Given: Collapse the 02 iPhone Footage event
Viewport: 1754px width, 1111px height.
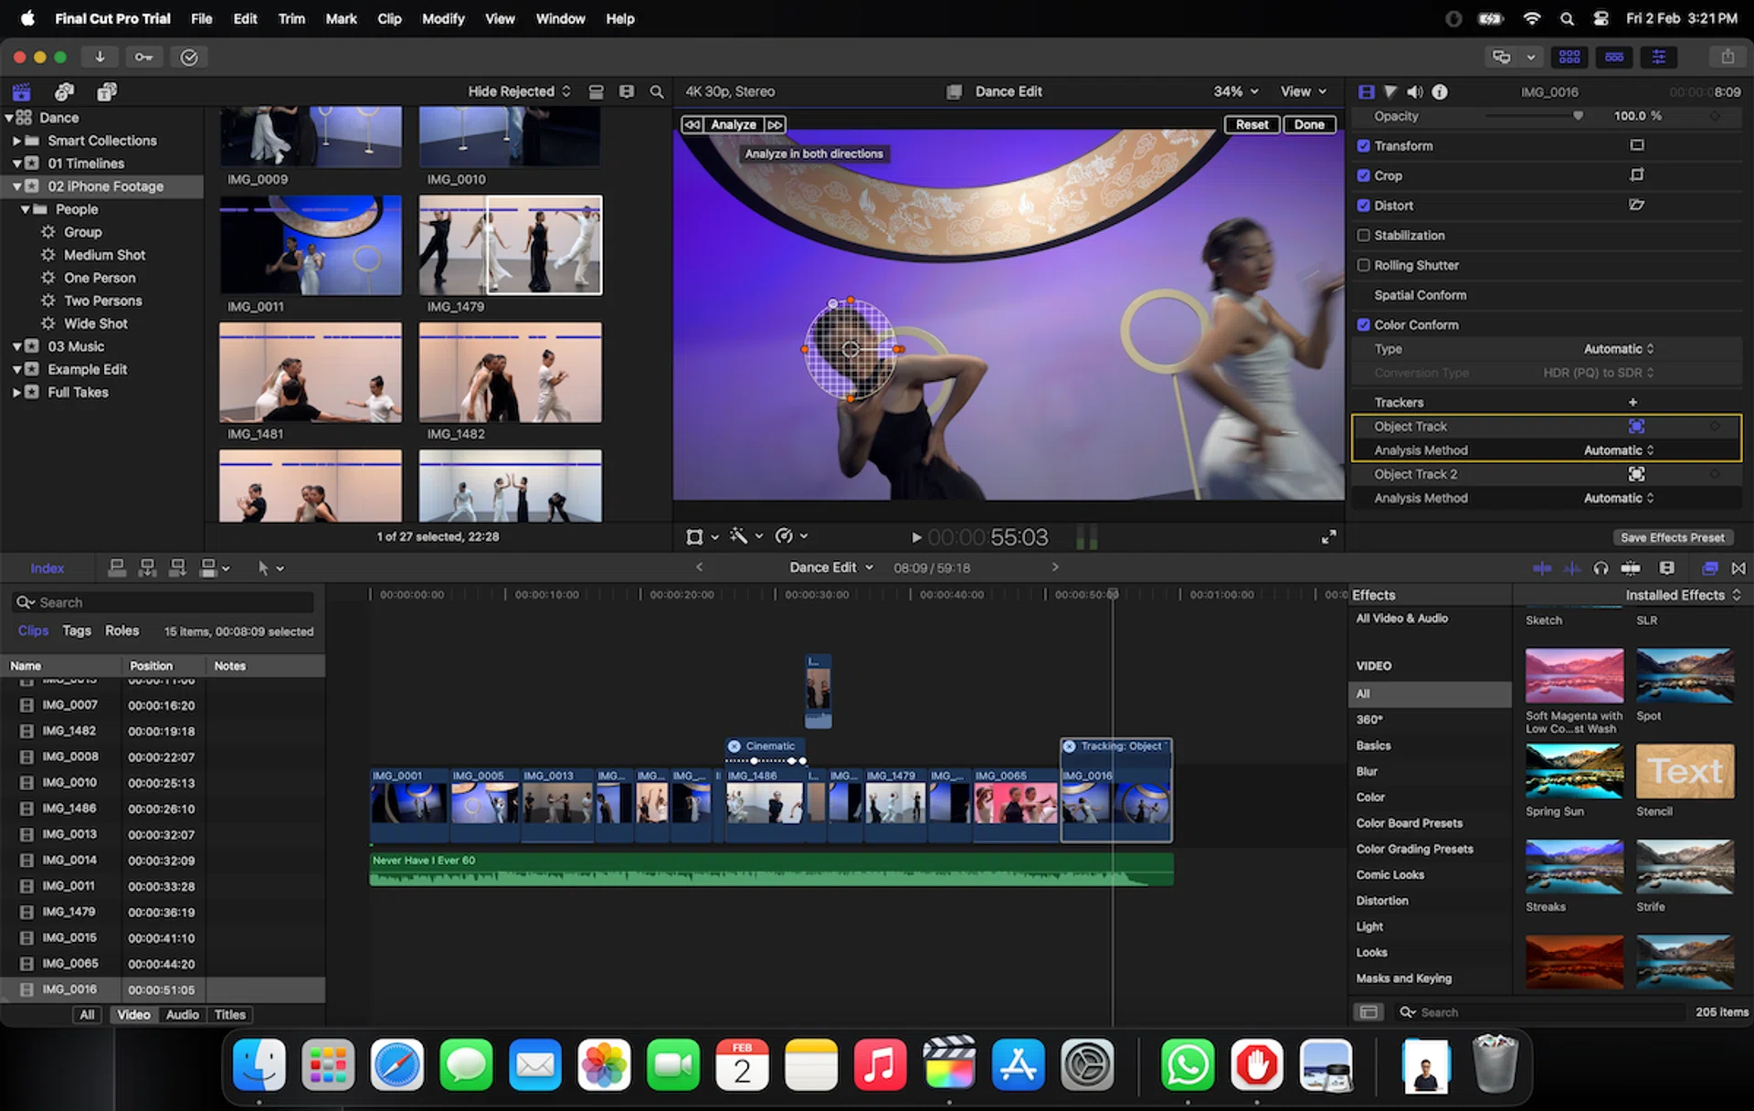Looking at the screenshot, I should [16, 186].
